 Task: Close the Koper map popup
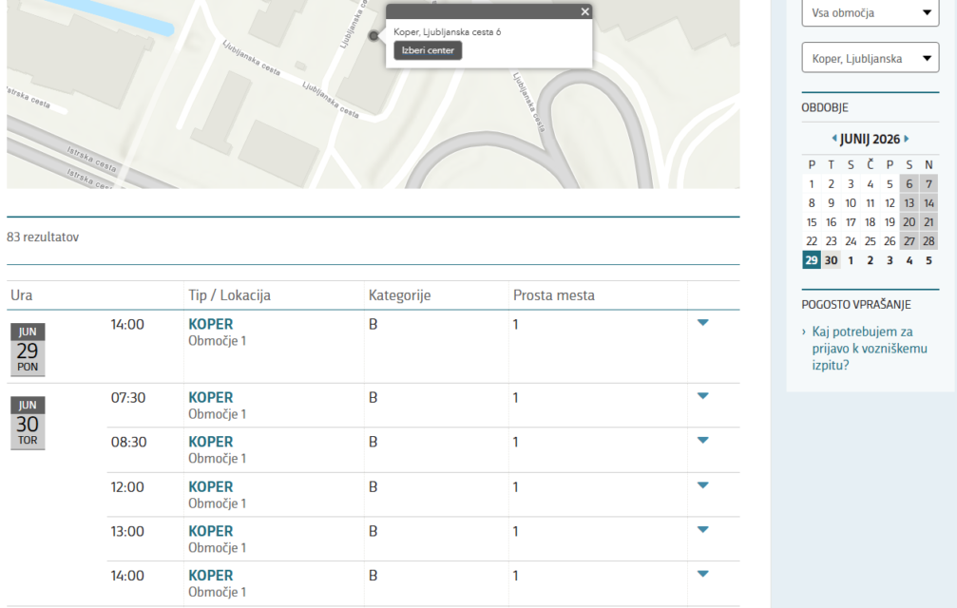[584, 11]
